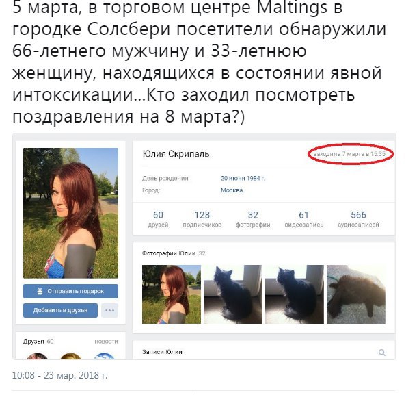Click Добавить в друзья button
Image resolution: width=419 pixels, height=395 pixels.
tap(60, 310)
